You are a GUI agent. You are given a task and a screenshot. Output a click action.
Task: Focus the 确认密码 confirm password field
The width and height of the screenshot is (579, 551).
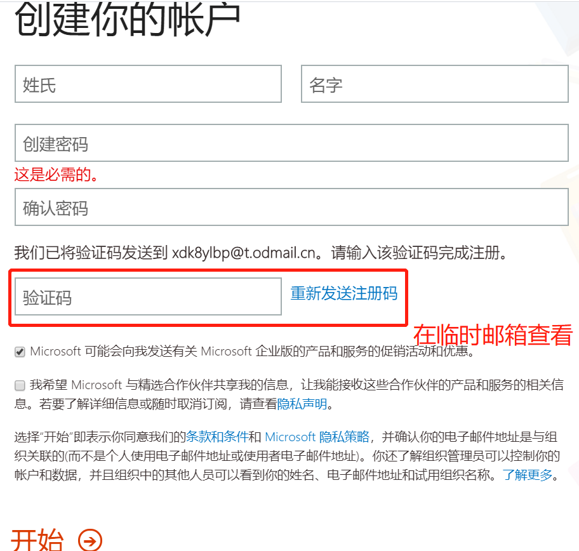coord(291,207)
